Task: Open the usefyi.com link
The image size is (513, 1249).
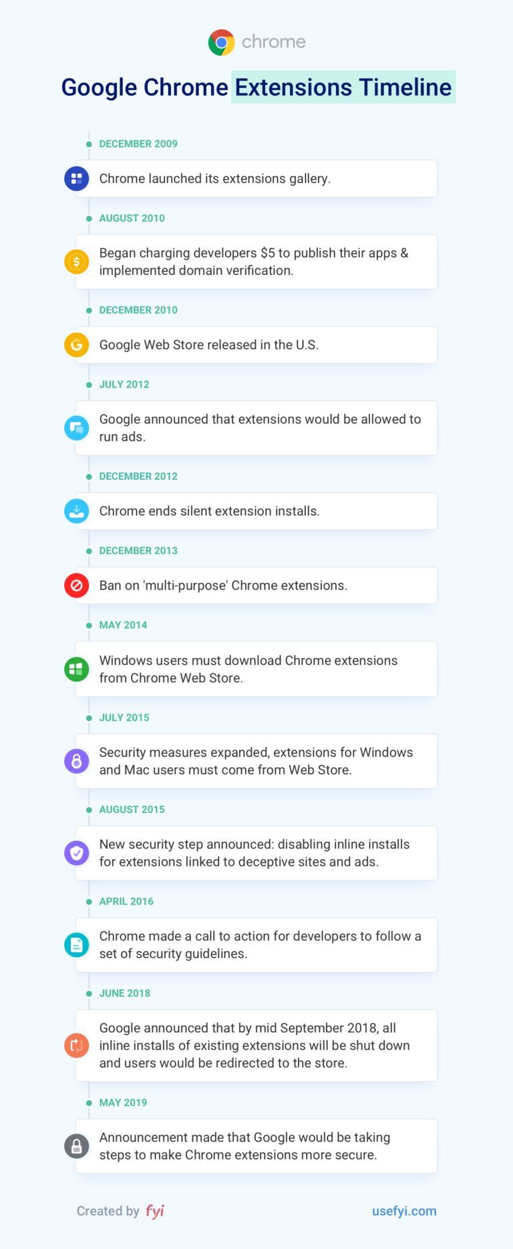Action: point(404,1211)
